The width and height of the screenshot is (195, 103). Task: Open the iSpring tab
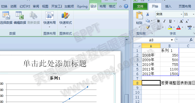tap(82, 6)
